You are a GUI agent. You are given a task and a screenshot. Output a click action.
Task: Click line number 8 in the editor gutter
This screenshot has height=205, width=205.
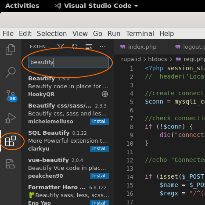131,127
